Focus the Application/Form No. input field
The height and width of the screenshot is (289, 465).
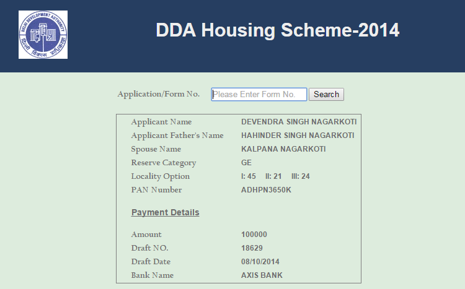[x=259, y=94]
